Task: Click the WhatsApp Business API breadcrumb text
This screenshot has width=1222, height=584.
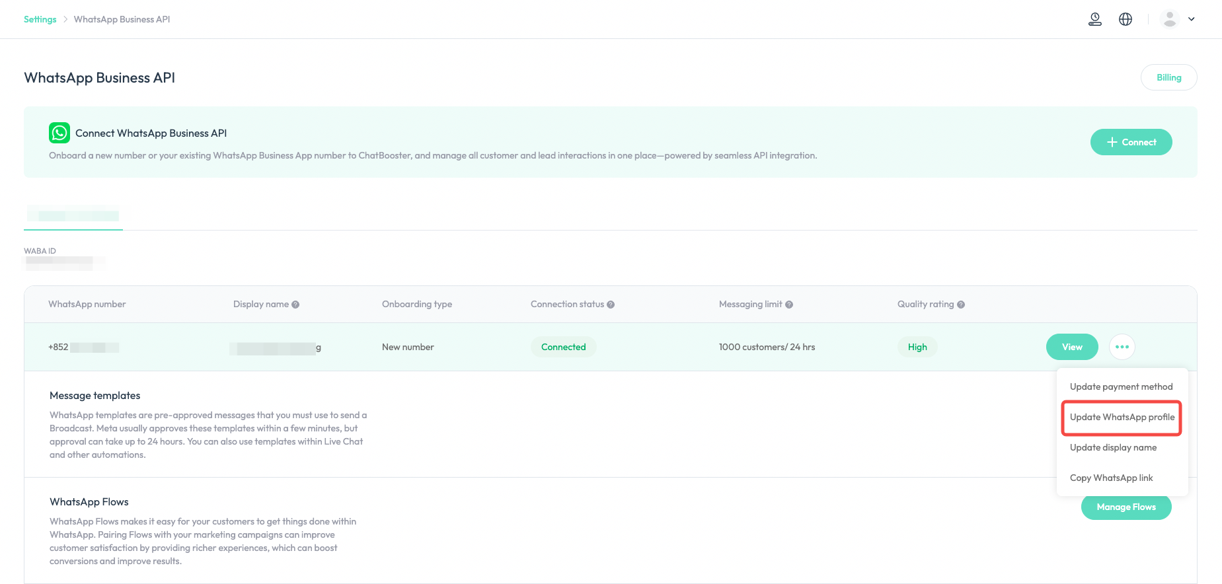Action: pos(122,19)
